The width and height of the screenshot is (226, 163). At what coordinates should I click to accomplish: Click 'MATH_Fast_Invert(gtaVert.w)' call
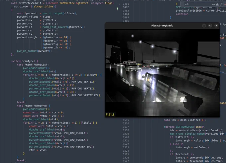pyautogui.click(x=64, y=27)
